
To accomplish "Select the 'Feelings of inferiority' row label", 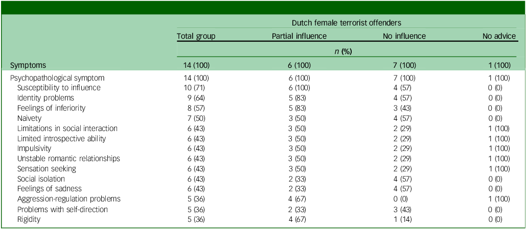I will [x=51, y=108].
